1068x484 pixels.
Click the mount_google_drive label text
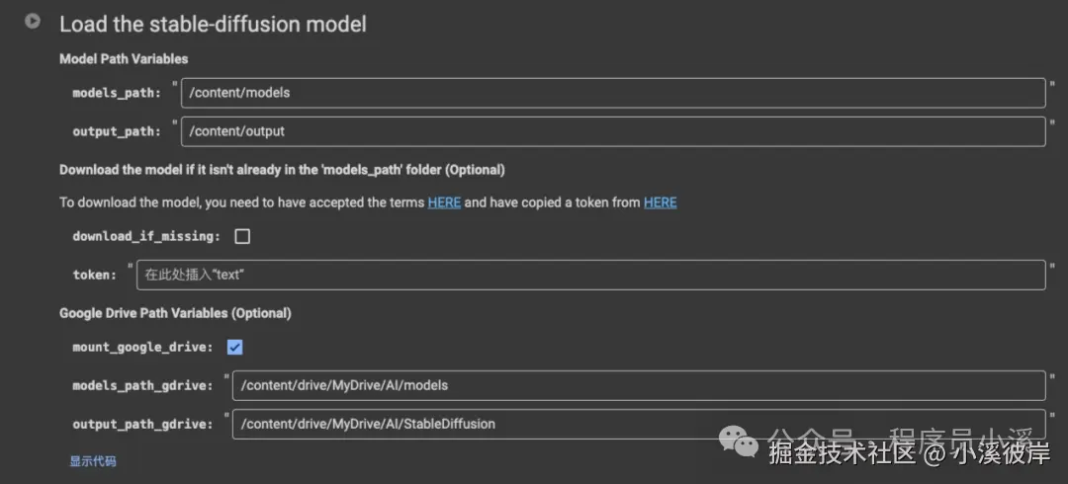(x=143, y=347)
